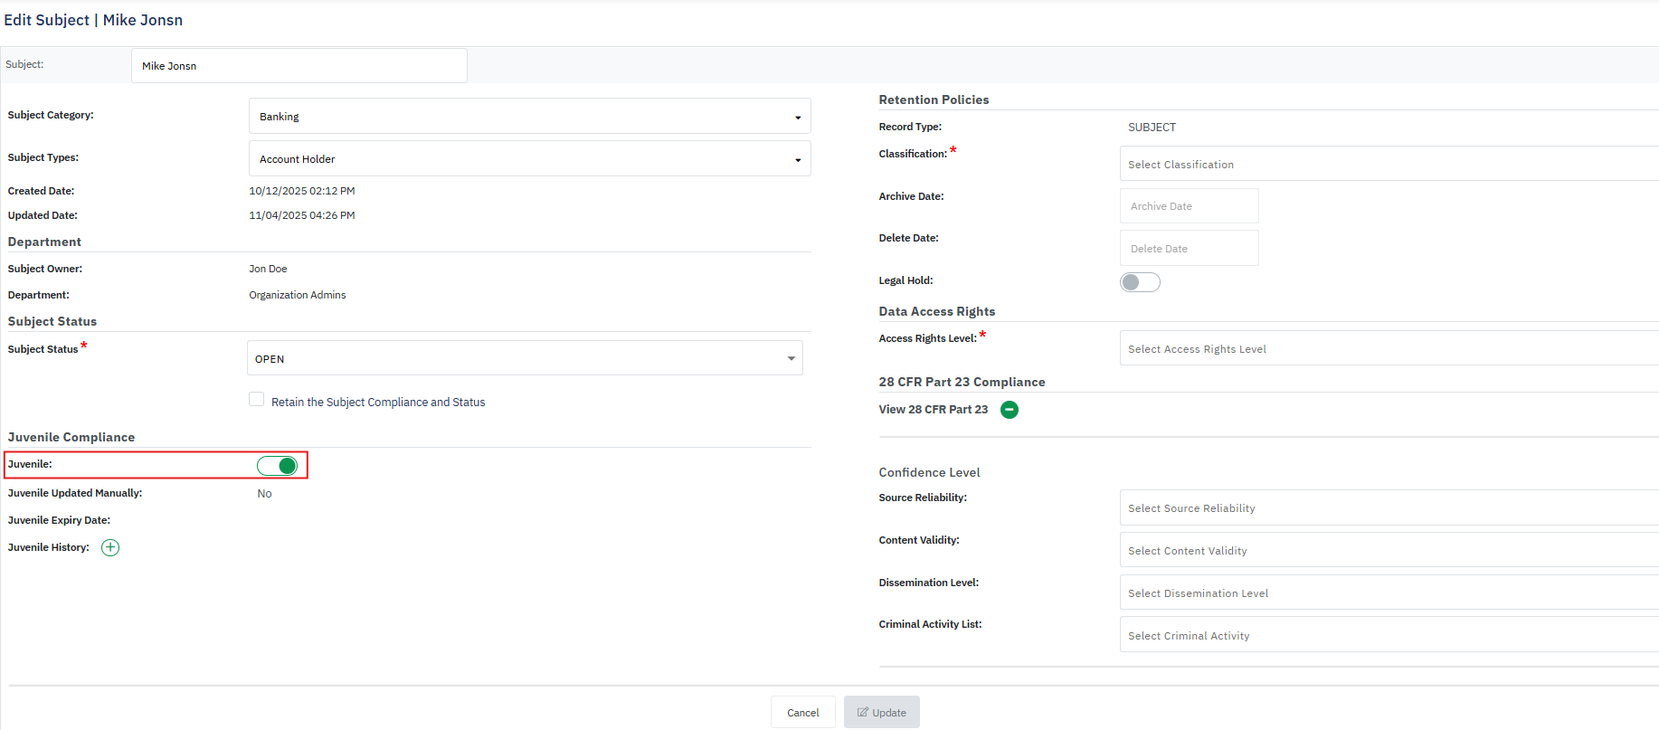1659x730 pixels.
Task: Click the Update button
Action: (x=882, y=713)
